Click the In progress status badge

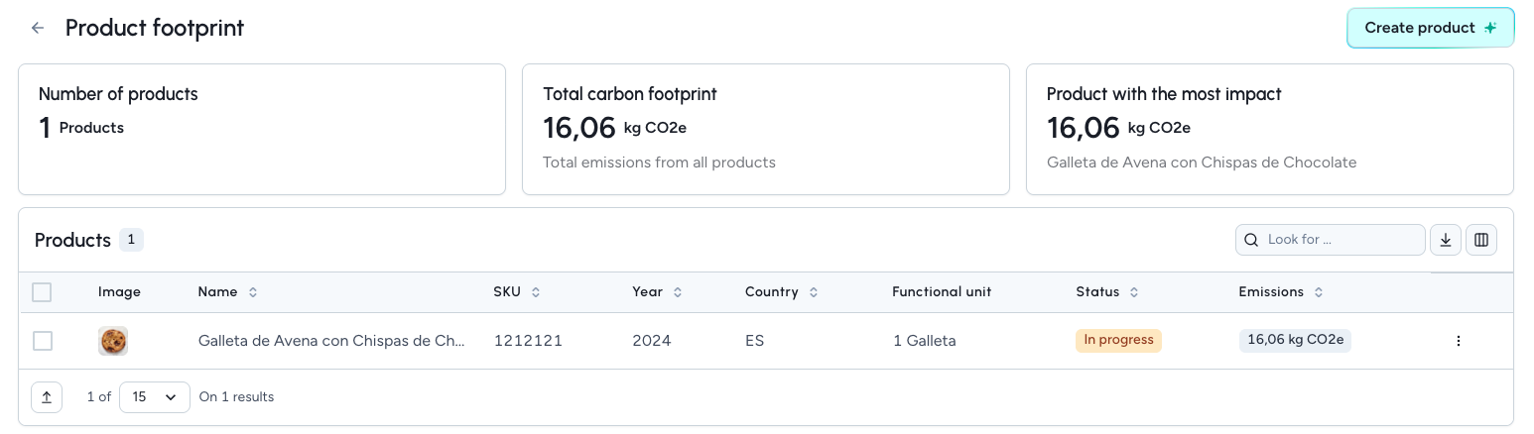click(1118, 340)
